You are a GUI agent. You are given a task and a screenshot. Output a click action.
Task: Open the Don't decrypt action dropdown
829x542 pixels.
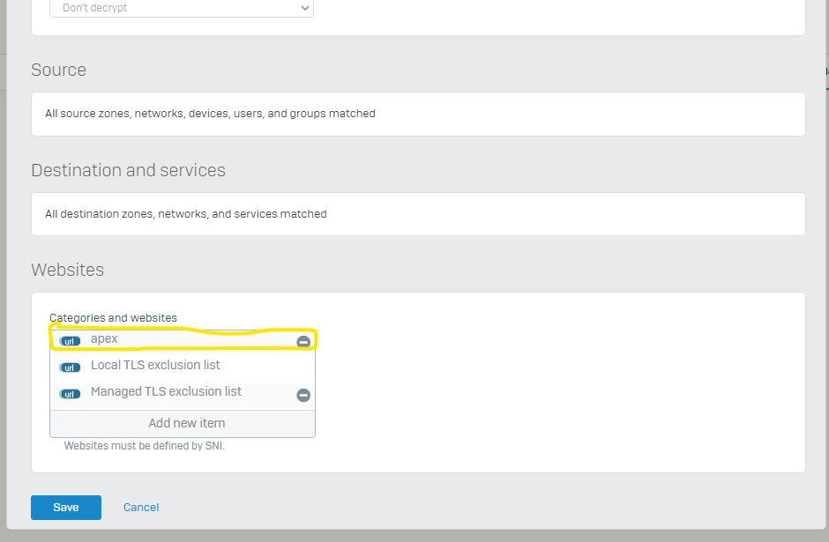point(182,8)
